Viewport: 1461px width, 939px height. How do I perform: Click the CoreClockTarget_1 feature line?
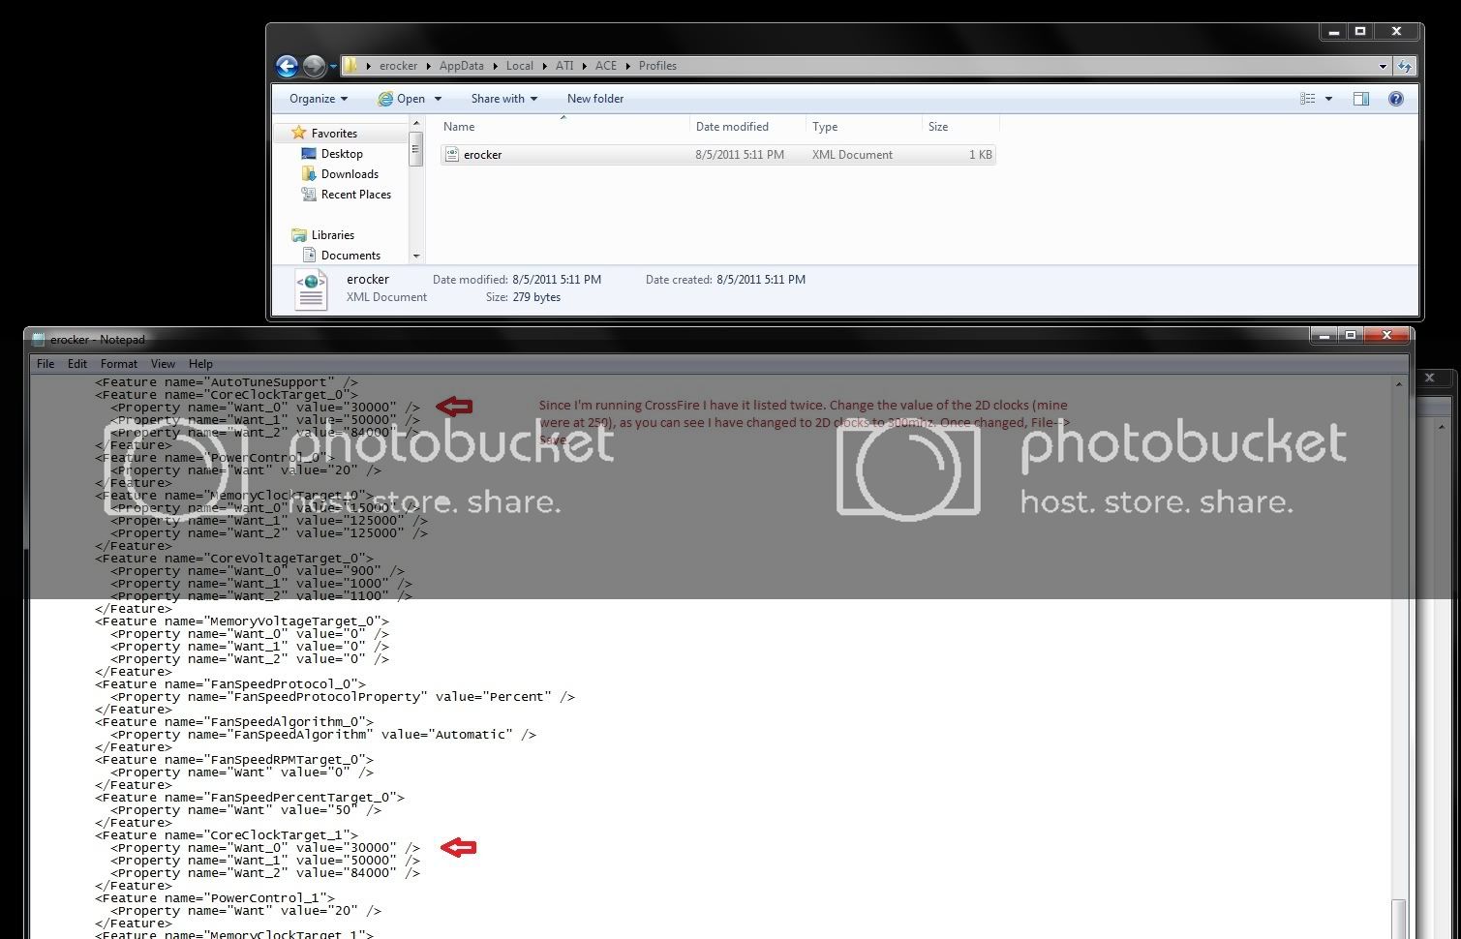tap(227, 835)
